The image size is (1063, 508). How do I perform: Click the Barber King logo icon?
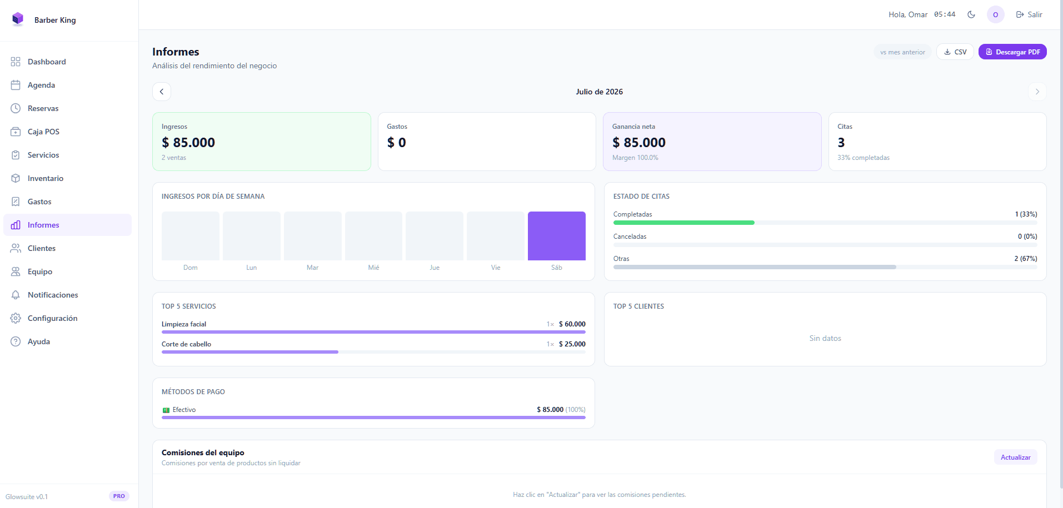click(x=18, y=19)
